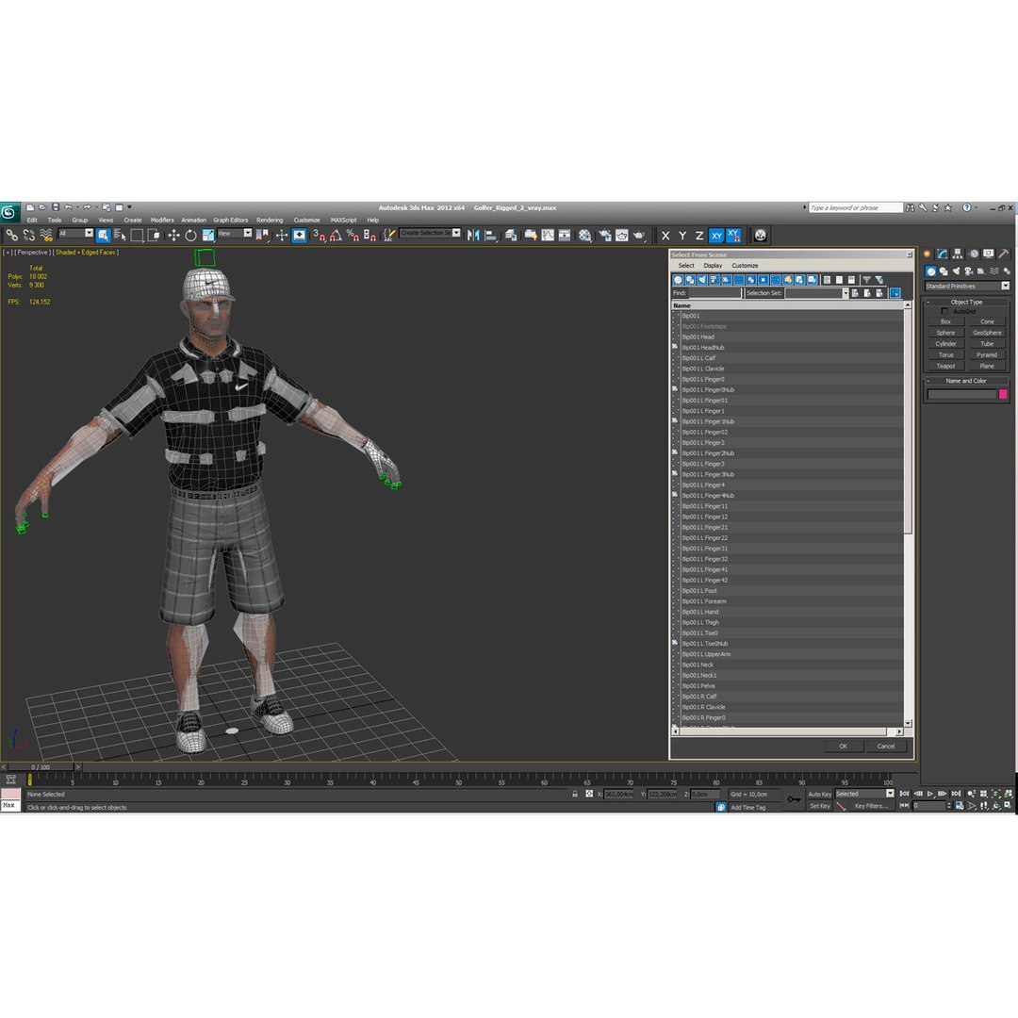The image size is (1018, 1018).
Task: Toggle Auto Key animation mode
Action: 819,794
